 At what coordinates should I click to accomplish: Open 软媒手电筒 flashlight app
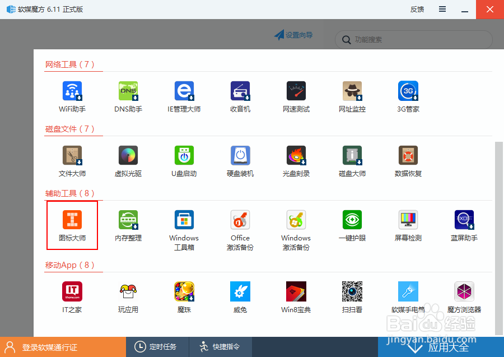408,291
